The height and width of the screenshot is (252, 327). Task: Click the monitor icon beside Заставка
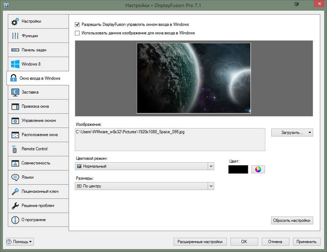[15, 93]
